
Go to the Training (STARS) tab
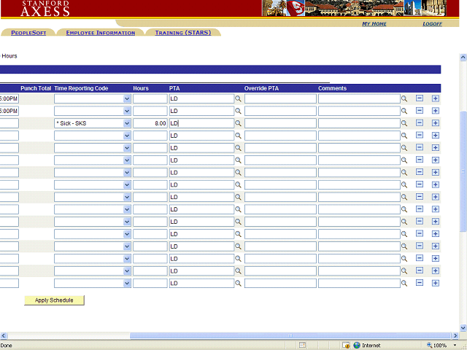click(182, 33)
